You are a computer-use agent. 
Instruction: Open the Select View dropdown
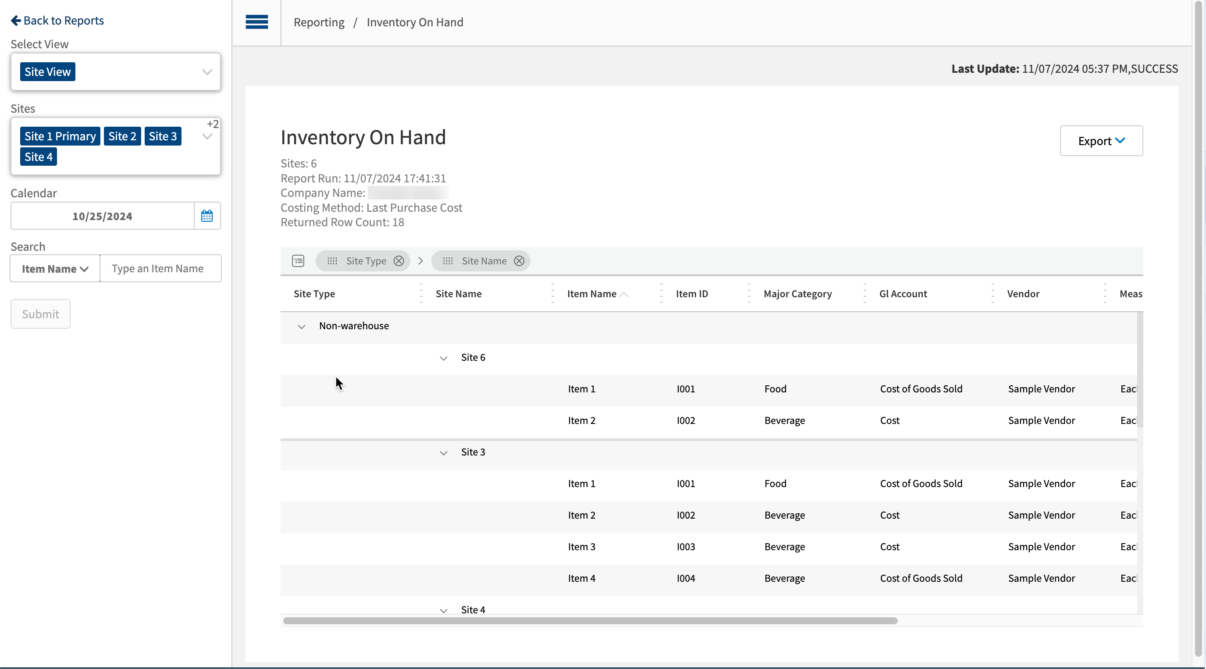[x=207, y=71]
